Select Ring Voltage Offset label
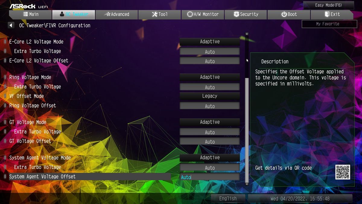 (x=33, y=105)
